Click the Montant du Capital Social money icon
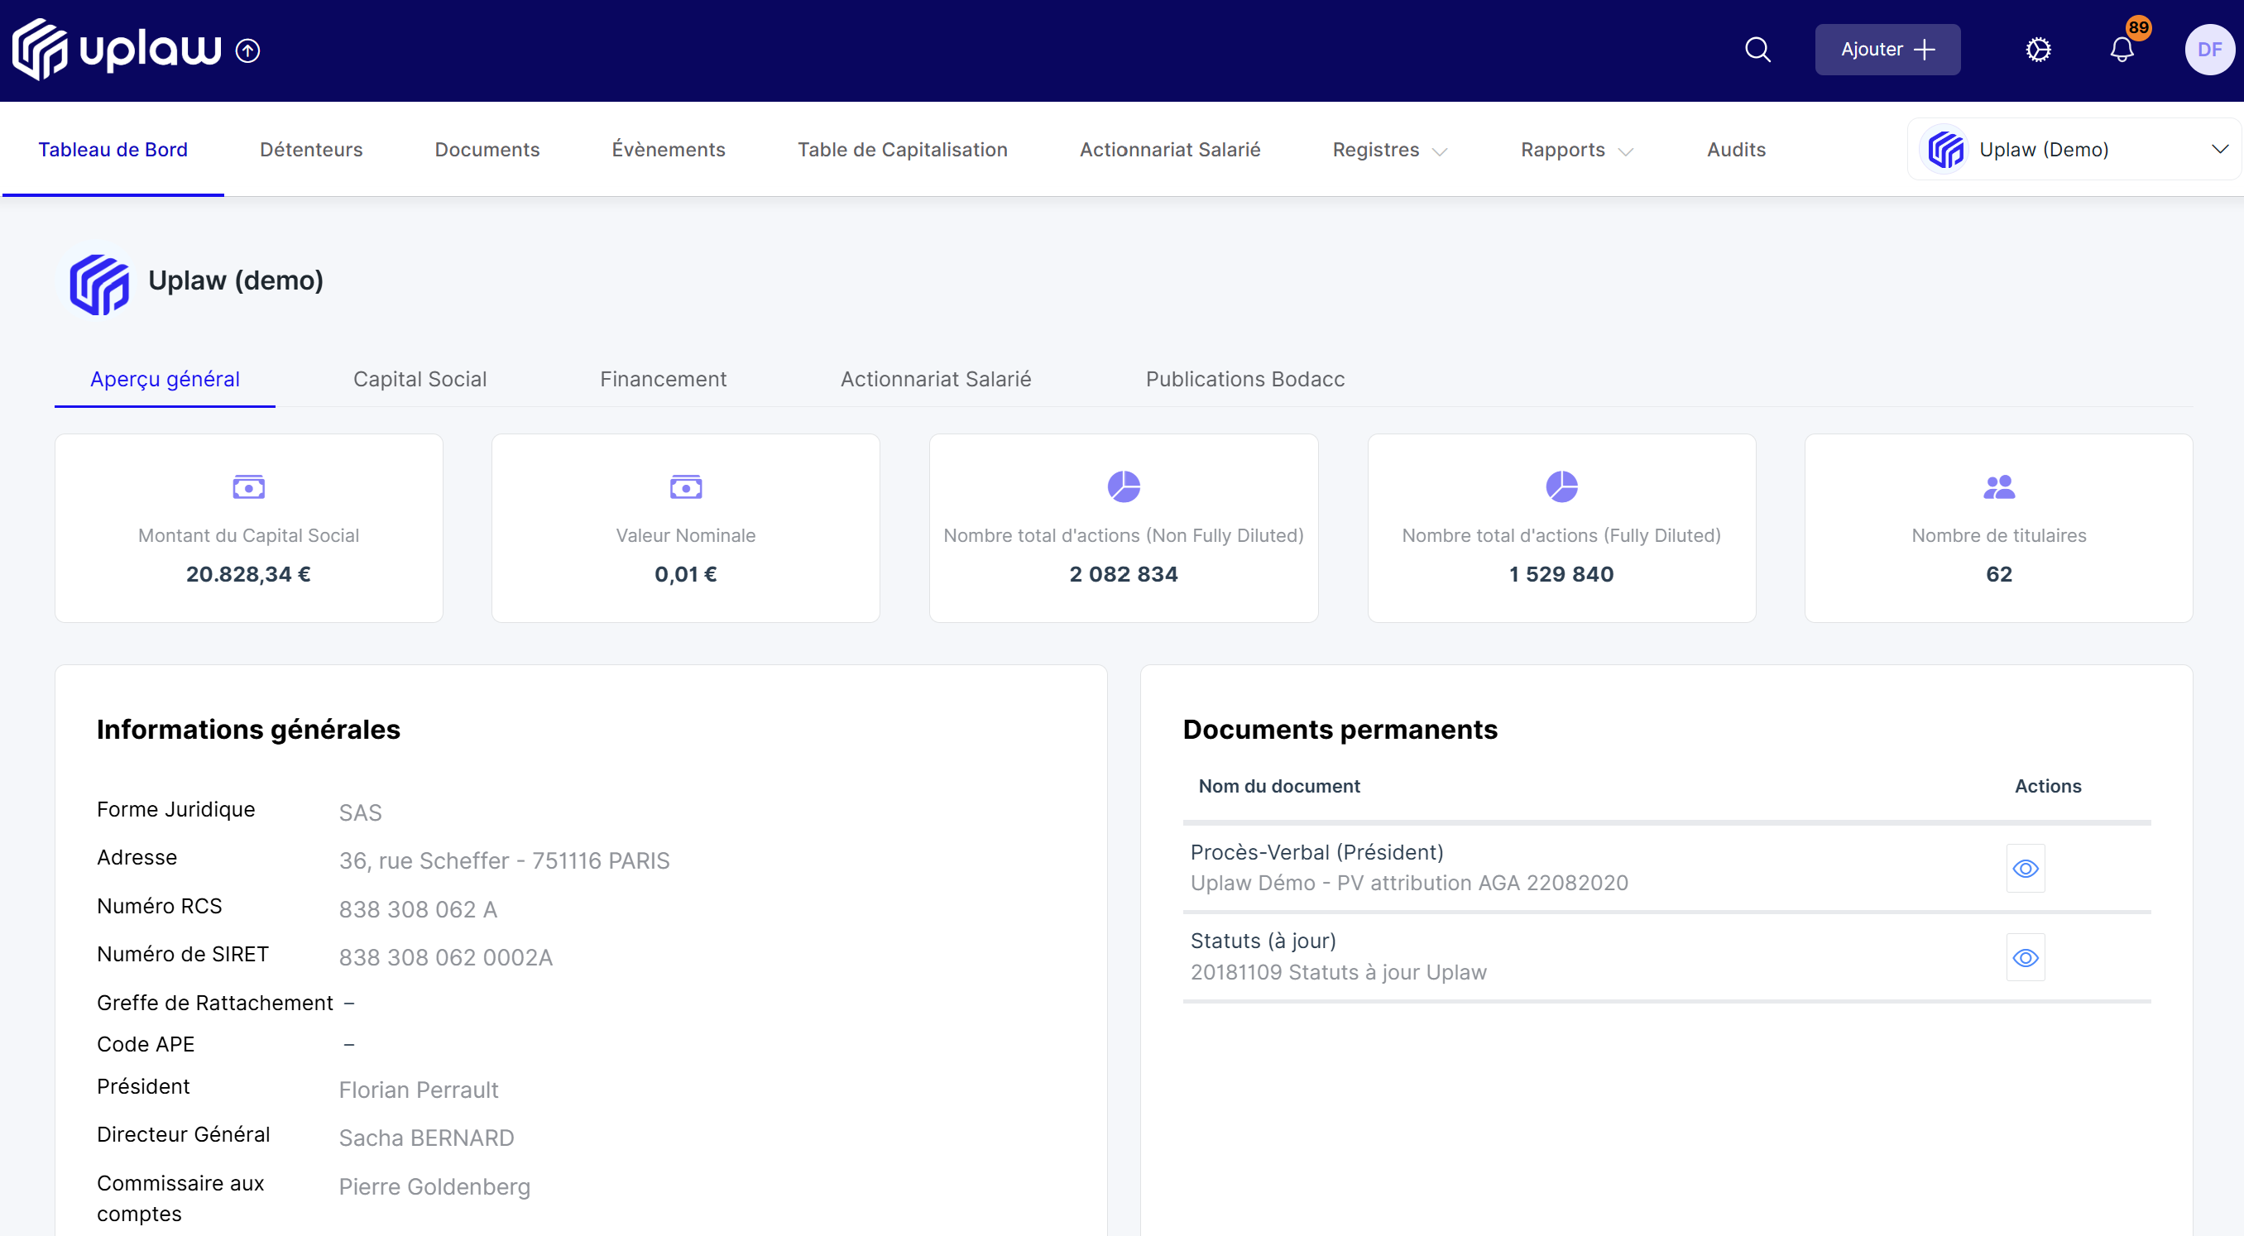The height and width of the screenshot is (1236, 2244). (248, 487)
